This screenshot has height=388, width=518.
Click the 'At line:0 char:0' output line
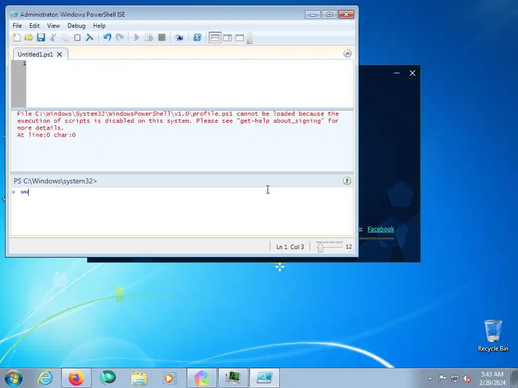click(46, 135)
